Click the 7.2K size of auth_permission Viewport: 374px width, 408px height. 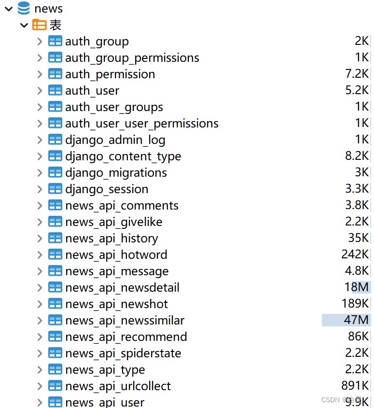(357, 74)
